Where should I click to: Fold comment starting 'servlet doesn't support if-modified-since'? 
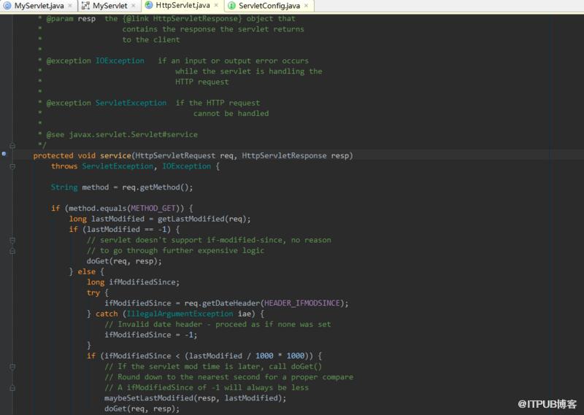coord(12,240)
